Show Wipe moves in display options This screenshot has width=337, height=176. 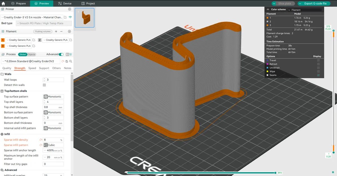318,71
